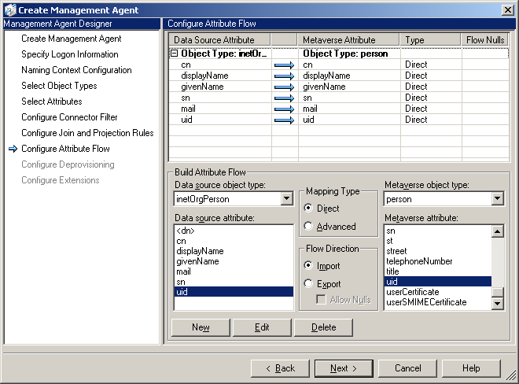Go to Specify Logon Information step
Viewport: 519px width, 384px height.
[x=69, y=54]
